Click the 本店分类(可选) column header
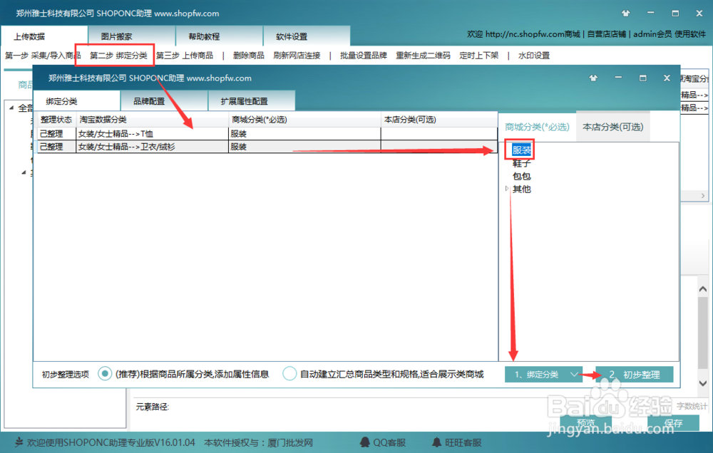Viewport: 713px width, 453px height. click(x=439, y=120)
